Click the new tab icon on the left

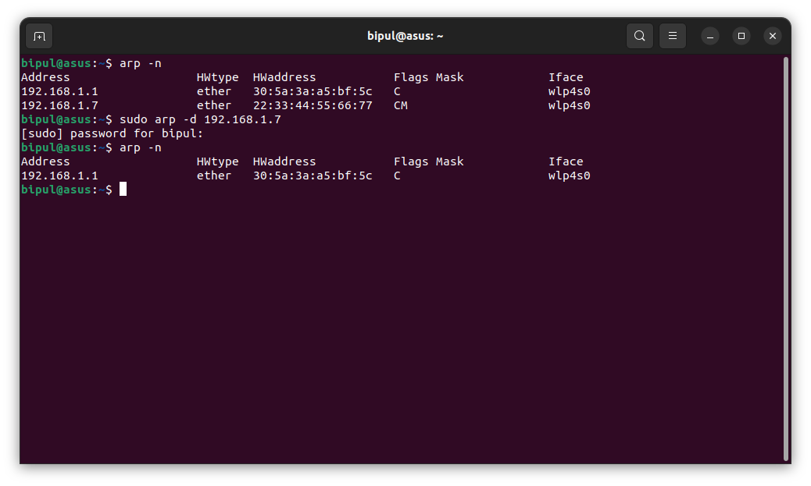click(x=38, y=36)
